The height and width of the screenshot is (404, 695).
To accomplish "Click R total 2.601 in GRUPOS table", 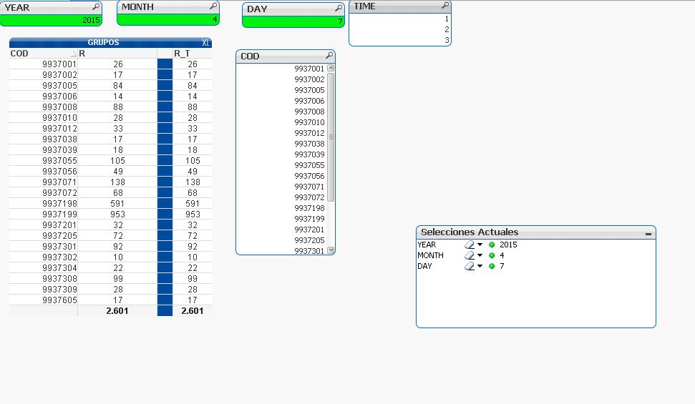I will (117, 311).
